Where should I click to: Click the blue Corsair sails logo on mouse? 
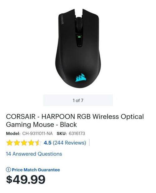(80, 78)
